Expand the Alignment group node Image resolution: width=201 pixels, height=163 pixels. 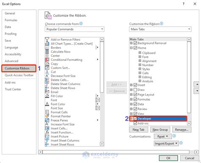click(x=140, y=61)
